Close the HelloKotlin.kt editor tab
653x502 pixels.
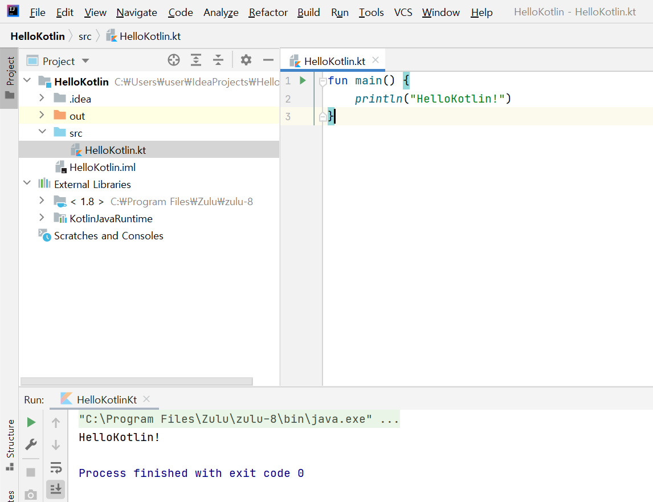(376, 60)
